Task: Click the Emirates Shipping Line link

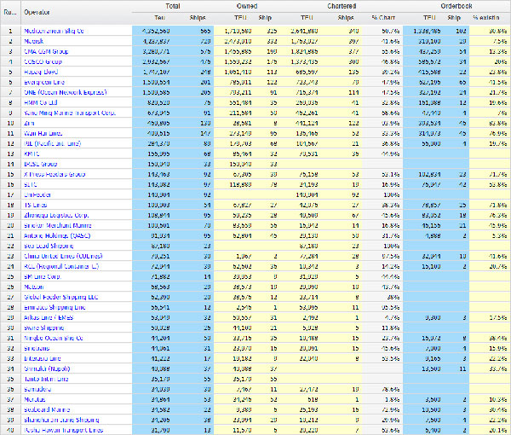Action: click(x=55, y=307)
